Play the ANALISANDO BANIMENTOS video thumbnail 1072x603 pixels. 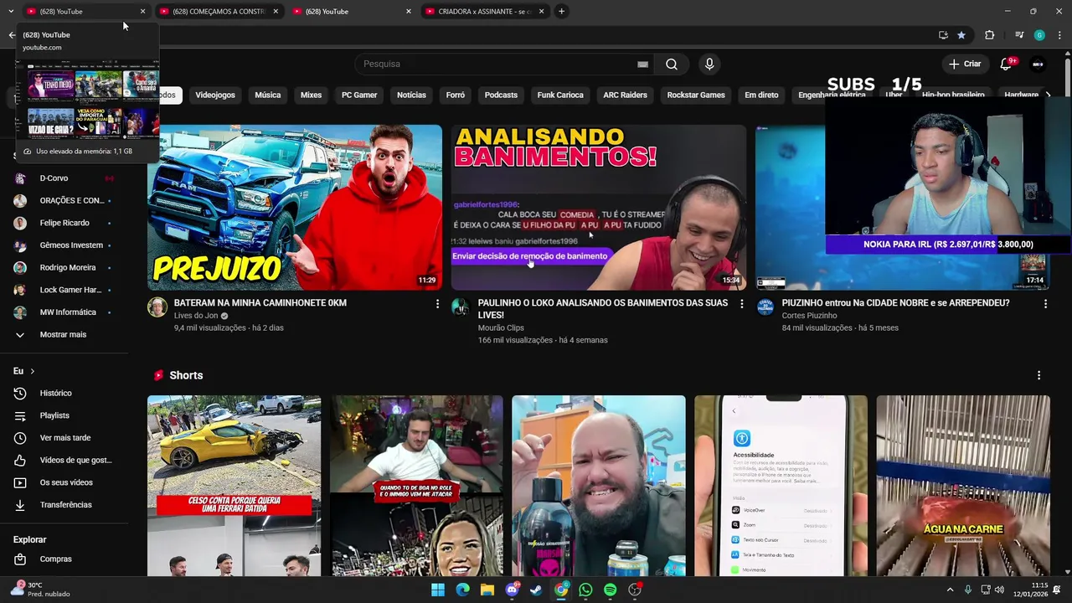pyautogui.click(x=598, y=207)
